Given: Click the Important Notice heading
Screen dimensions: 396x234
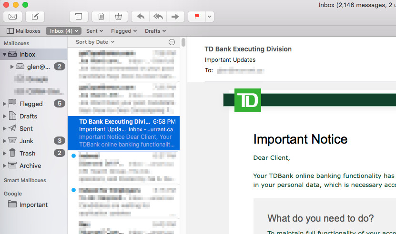Looking at the screenshot, I should point(300,139).
